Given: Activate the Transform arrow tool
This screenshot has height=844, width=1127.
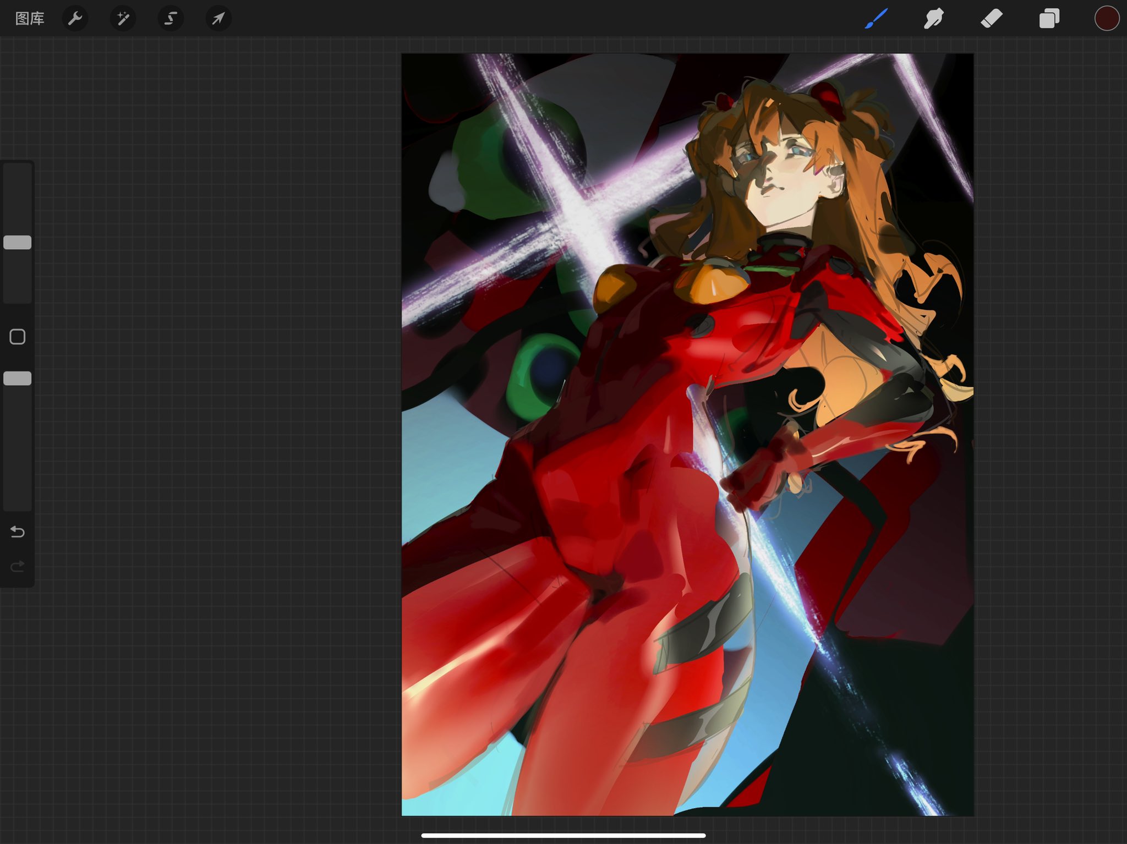Looking at the screenshot, I should tap(218, 19).
